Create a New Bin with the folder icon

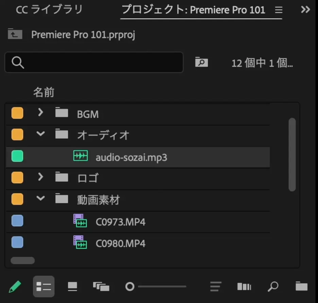coord(301,286)
